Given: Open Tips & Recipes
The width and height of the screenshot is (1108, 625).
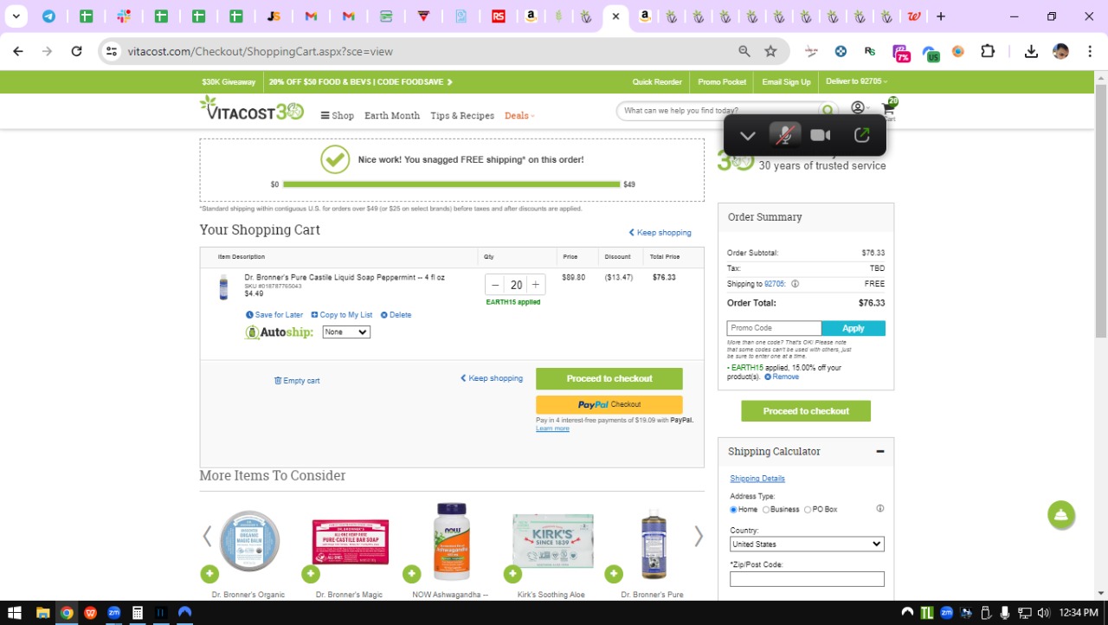Looking at the screenshot, I should coord(462,115).
